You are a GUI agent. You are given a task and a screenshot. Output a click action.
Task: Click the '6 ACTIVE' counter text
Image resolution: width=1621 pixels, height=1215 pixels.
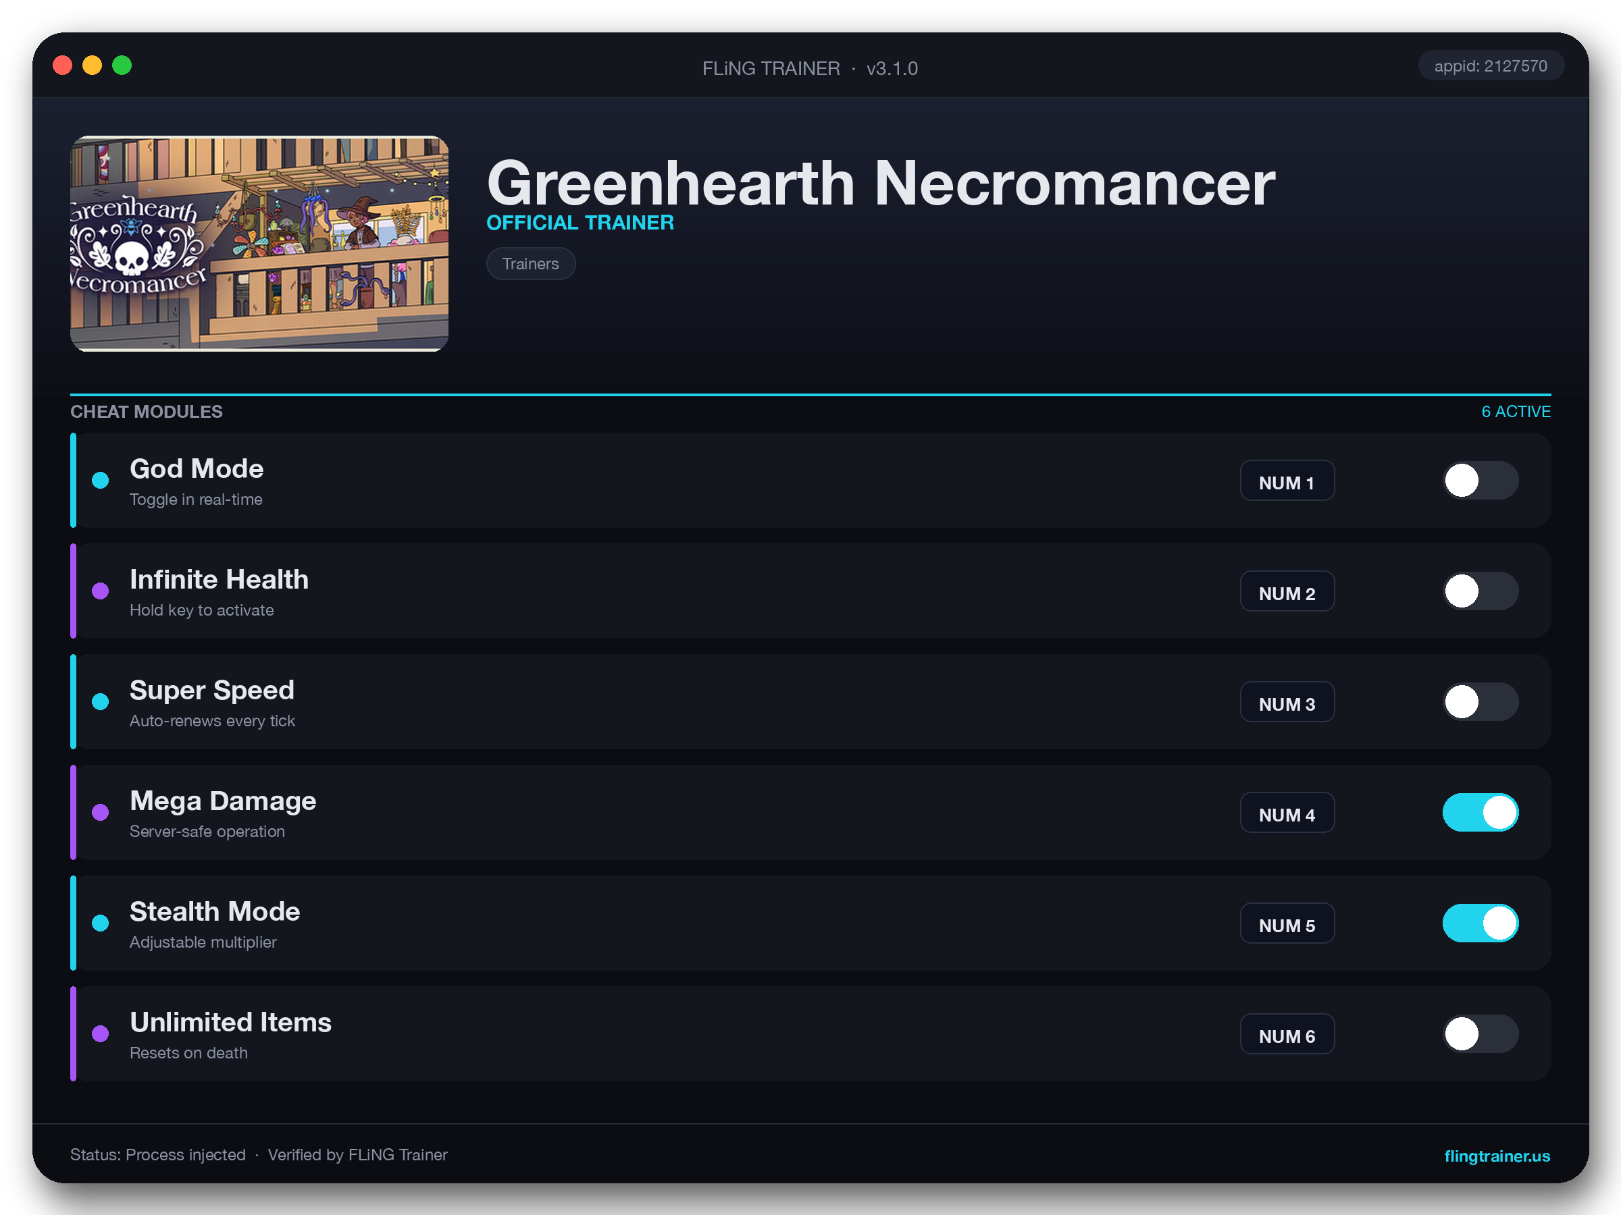(1516, 412)
